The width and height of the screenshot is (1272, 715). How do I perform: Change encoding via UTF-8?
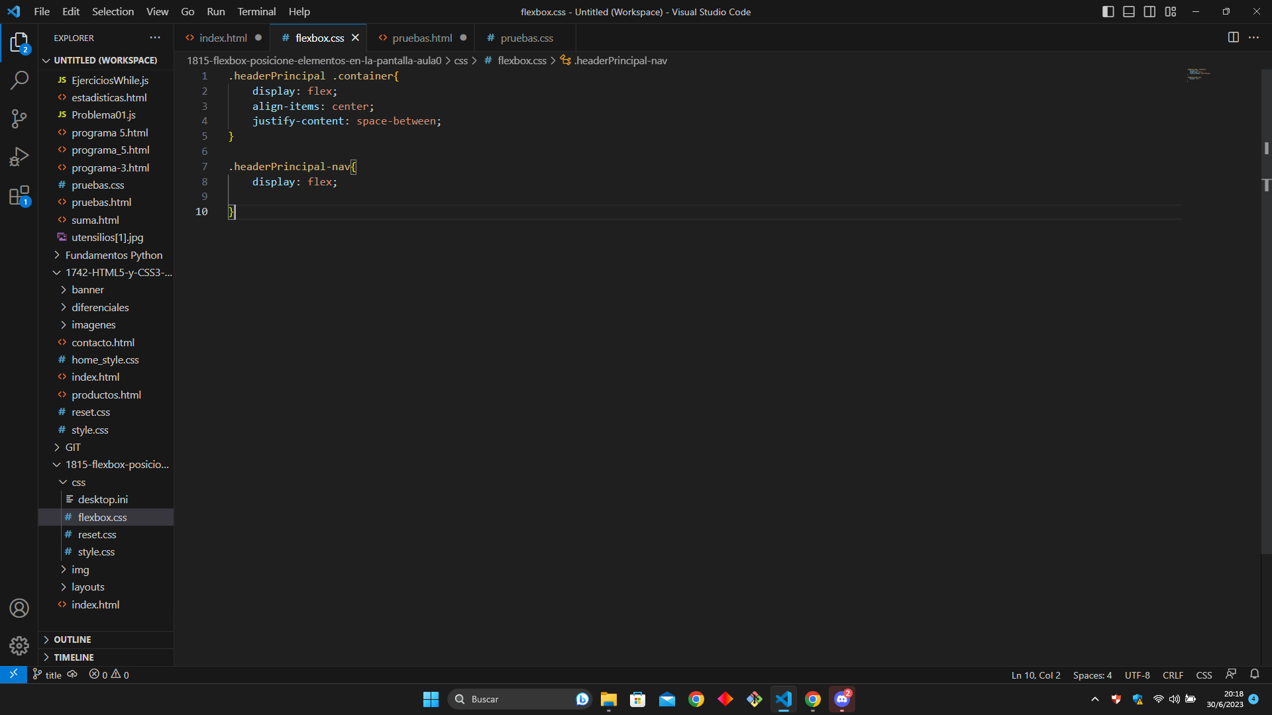pyautogui.click(x=1137, y=675)
